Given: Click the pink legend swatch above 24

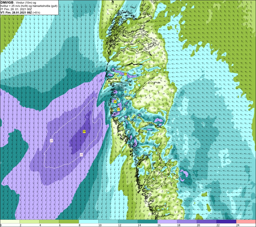Looking at the screenshot, I should (246, 221).
